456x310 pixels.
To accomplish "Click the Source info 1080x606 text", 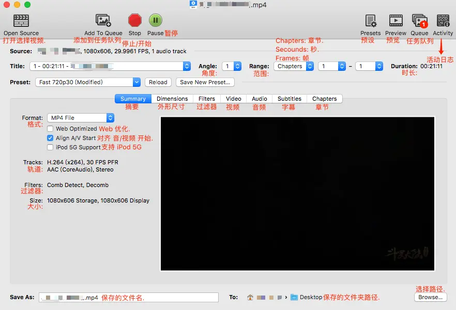I will [x=134, y=51].
